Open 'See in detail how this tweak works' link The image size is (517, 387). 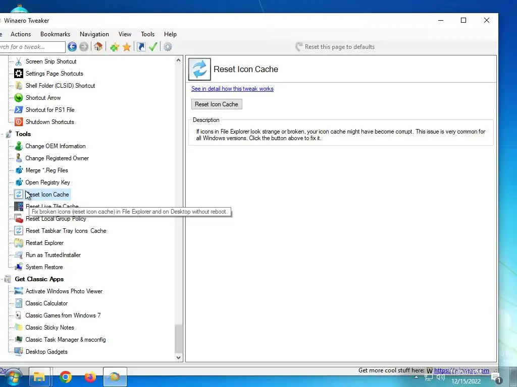tap(232, 89)
